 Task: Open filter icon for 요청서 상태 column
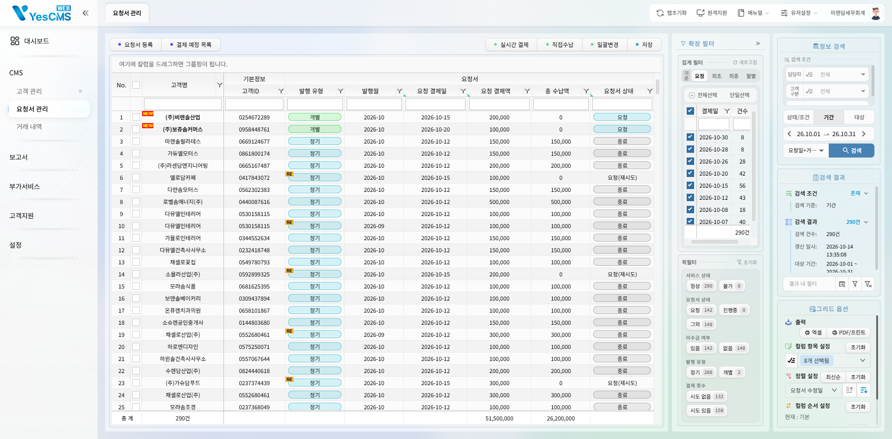click(x=649, y=91)
